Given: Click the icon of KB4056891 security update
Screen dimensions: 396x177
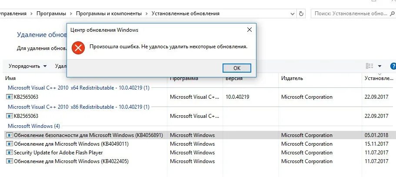Looking at the screenshot, I should [10, 135].
